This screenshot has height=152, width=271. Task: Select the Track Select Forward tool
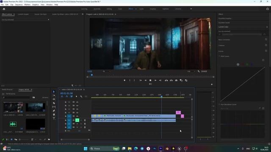click(x=54, y=95)
